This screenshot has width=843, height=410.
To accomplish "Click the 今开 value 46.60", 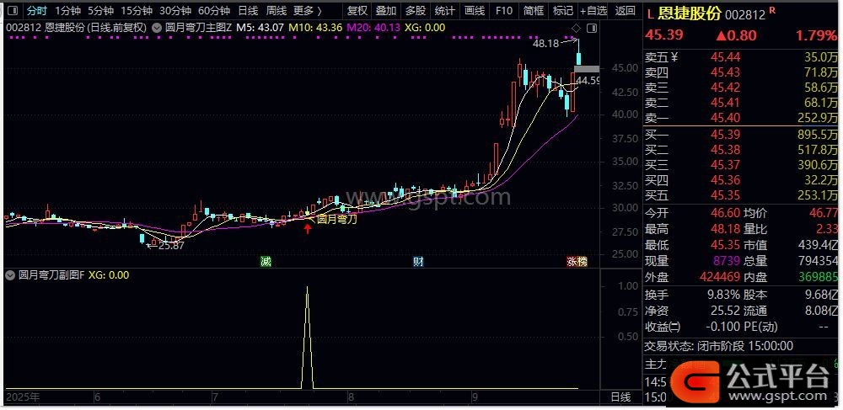I will coord(725,213).
